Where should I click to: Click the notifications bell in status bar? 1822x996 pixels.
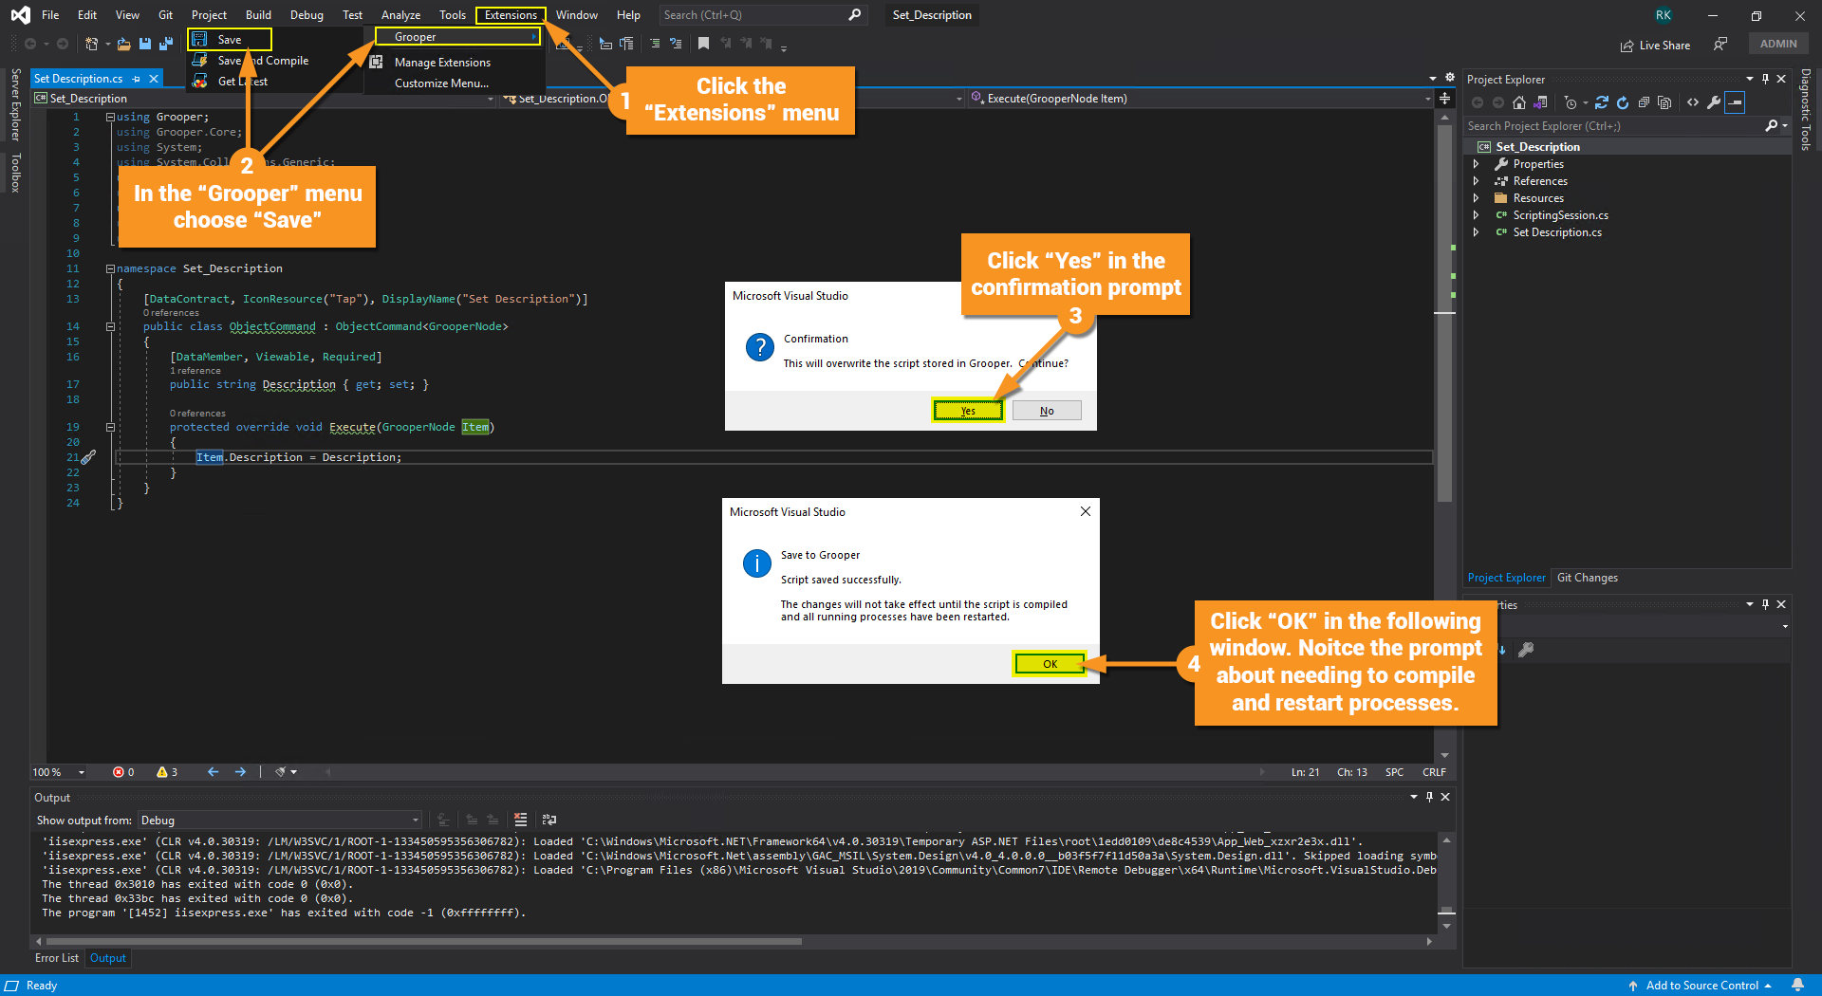(1797, 986)
